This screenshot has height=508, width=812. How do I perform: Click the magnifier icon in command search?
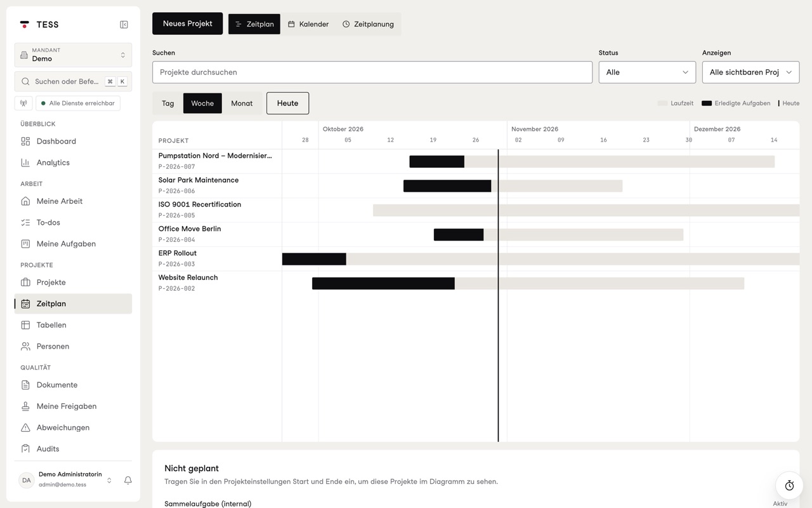pyautogui.click(x=25, y=81)
